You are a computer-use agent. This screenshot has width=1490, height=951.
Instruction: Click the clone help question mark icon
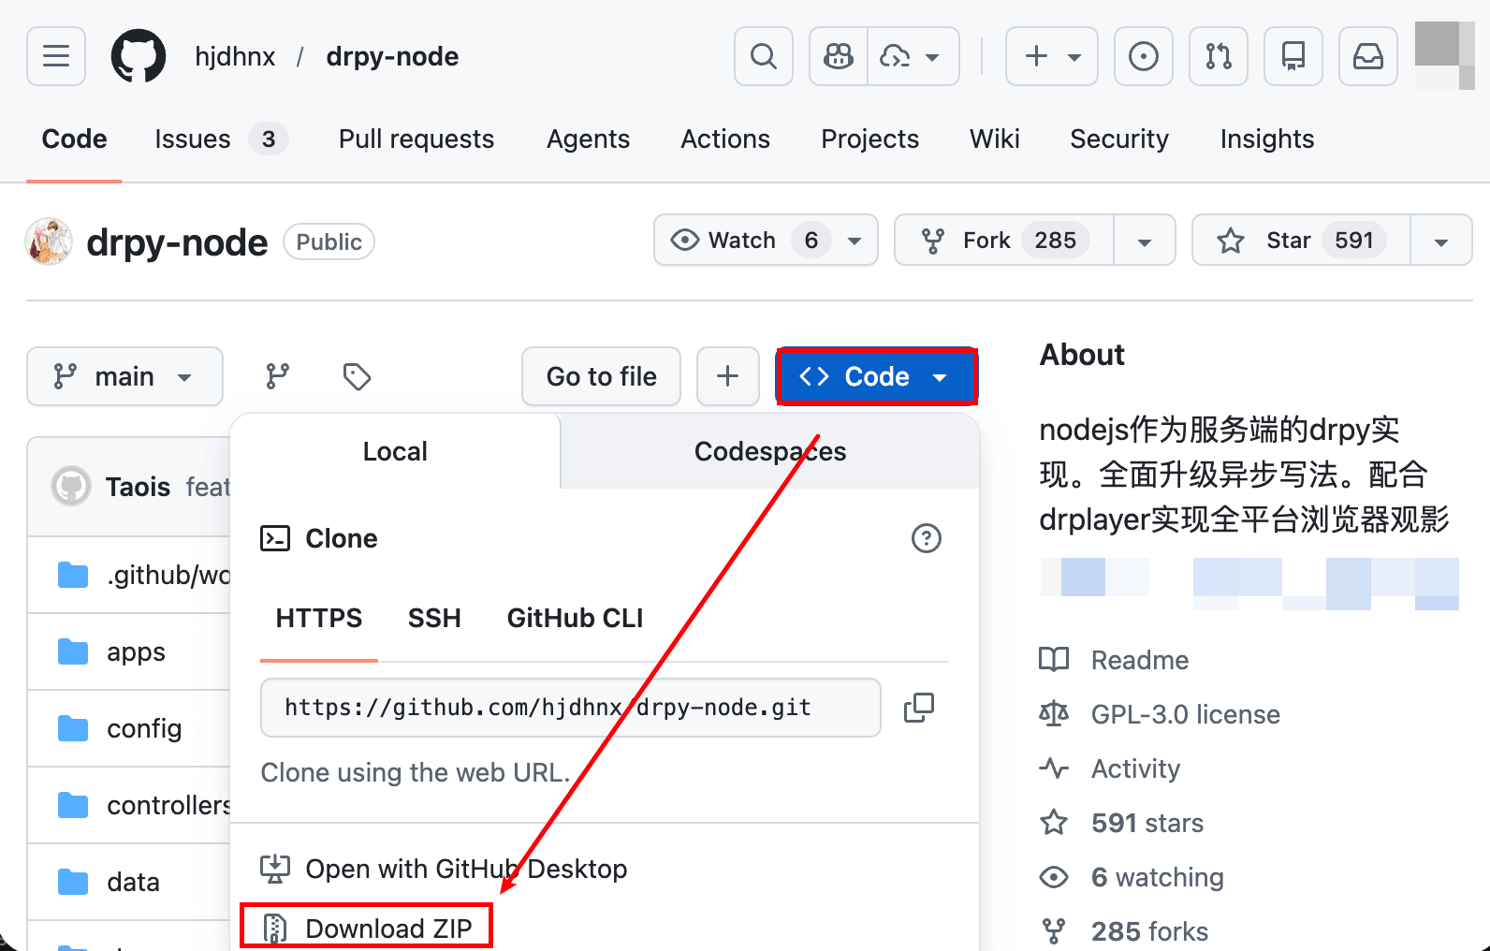926,538
